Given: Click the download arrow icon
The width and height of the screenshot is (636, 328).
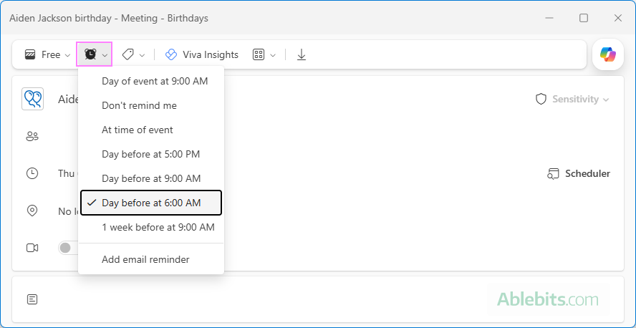Looking at the screenshot, I should coord(302,54).
